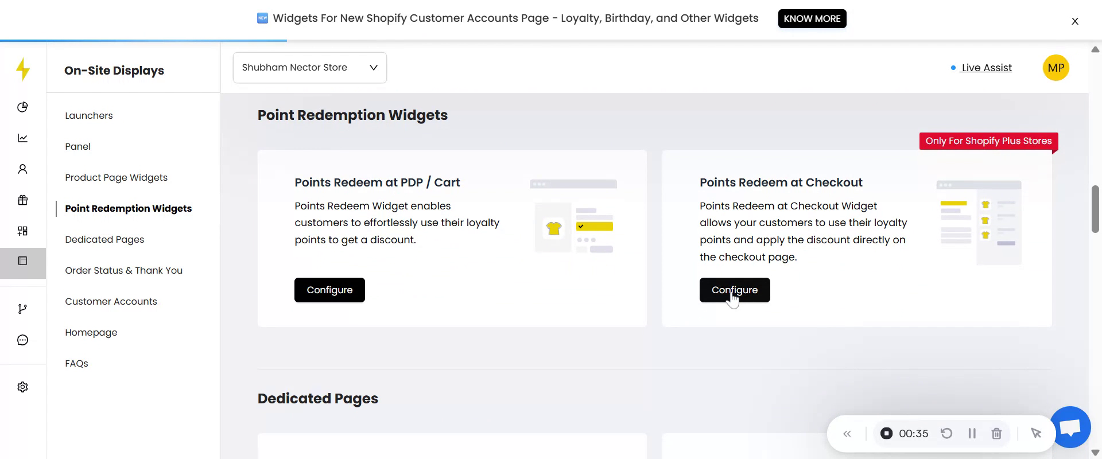Viewport: 1102px width, 459px height.
Task: Open the settings gear icon
Action: pos(22,387)
